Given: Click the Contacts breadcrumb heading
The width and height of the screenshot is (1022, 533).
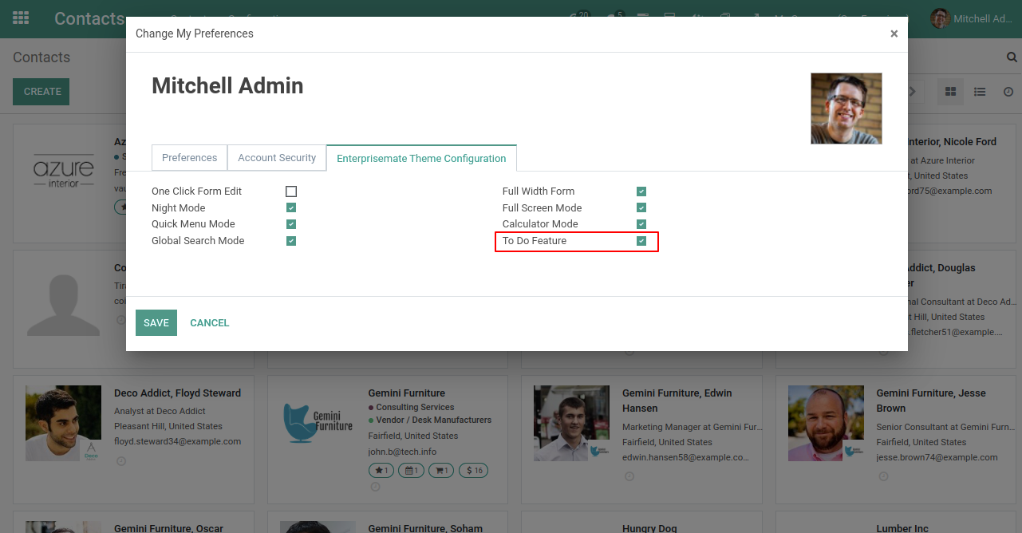Looking at the screenshot, I should tap(41, 57).
